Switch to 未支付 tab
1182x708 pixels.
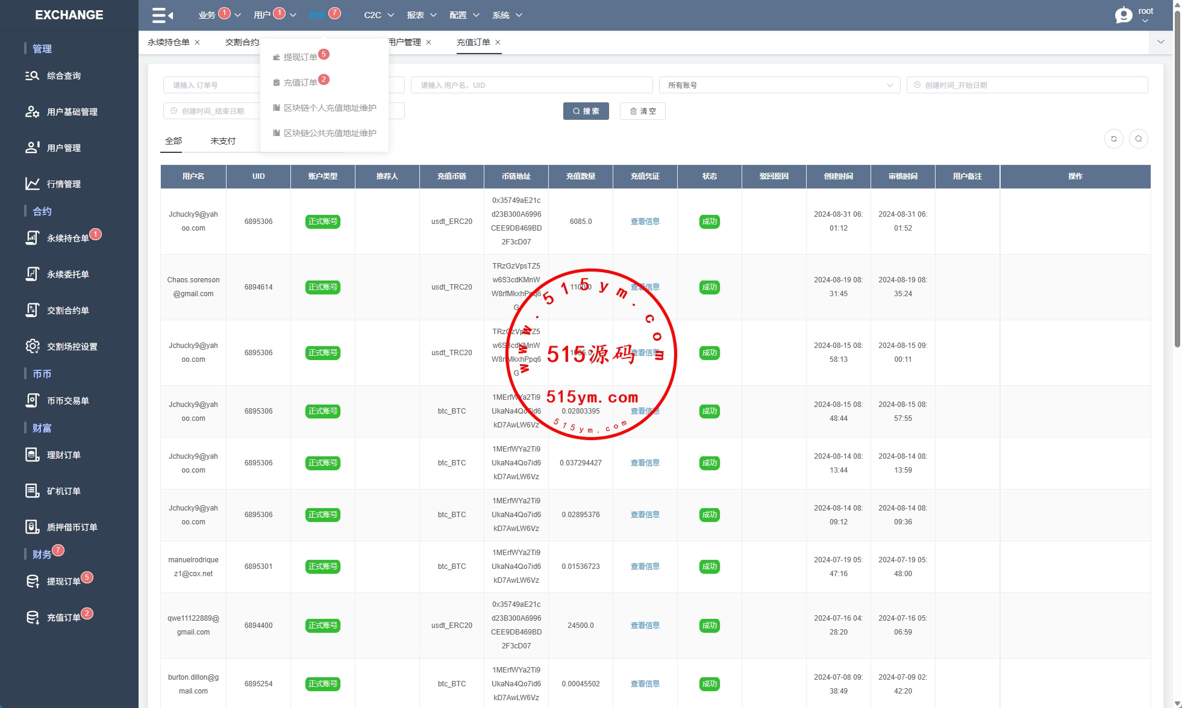coord(223,141)
